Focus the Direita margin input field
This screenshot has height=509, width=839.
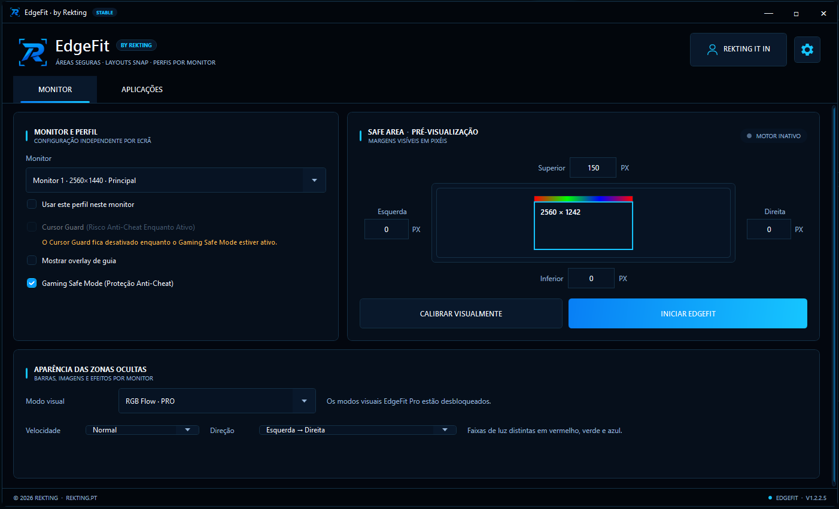point(769,230)
